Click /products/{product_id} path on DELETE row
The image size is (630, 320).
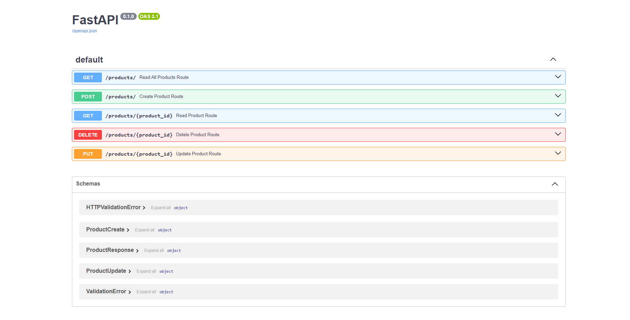(139, 135)
